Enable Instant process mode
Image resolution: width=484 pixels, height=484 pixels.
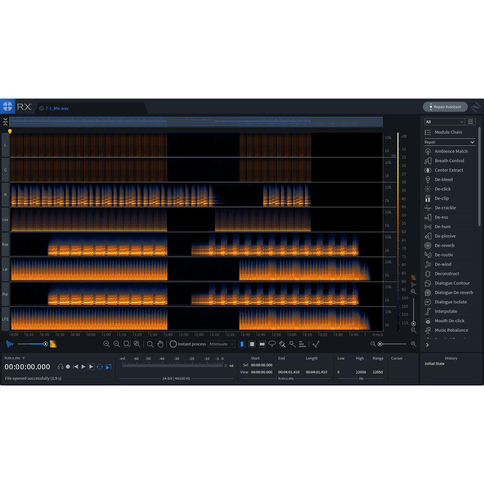coord(173,344)
